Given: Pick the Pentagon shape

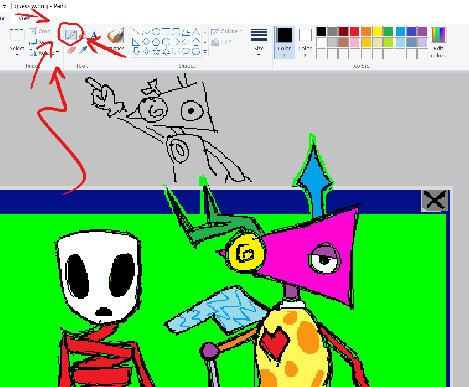Looking at the screenshot, I should pyautogui.click(x=156, y=42).
